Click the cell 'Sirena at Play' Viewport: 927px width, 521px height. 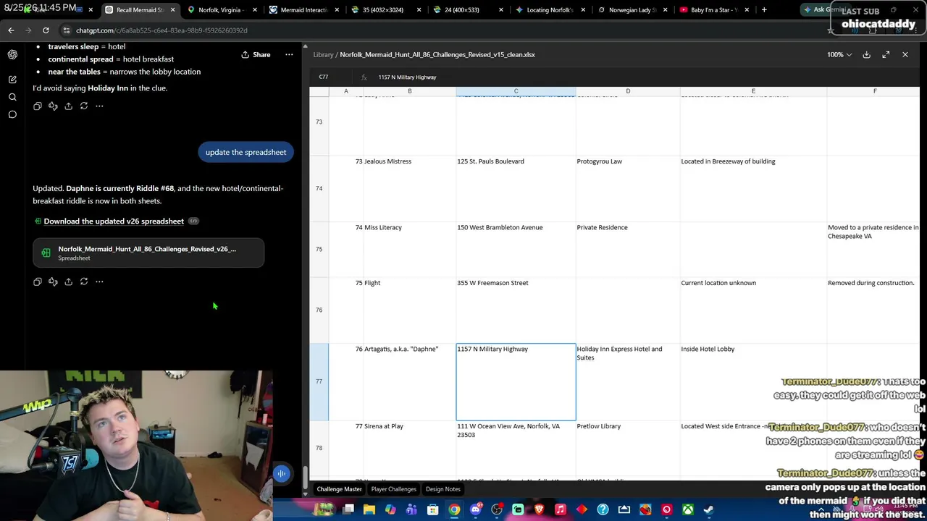point(410,447)
